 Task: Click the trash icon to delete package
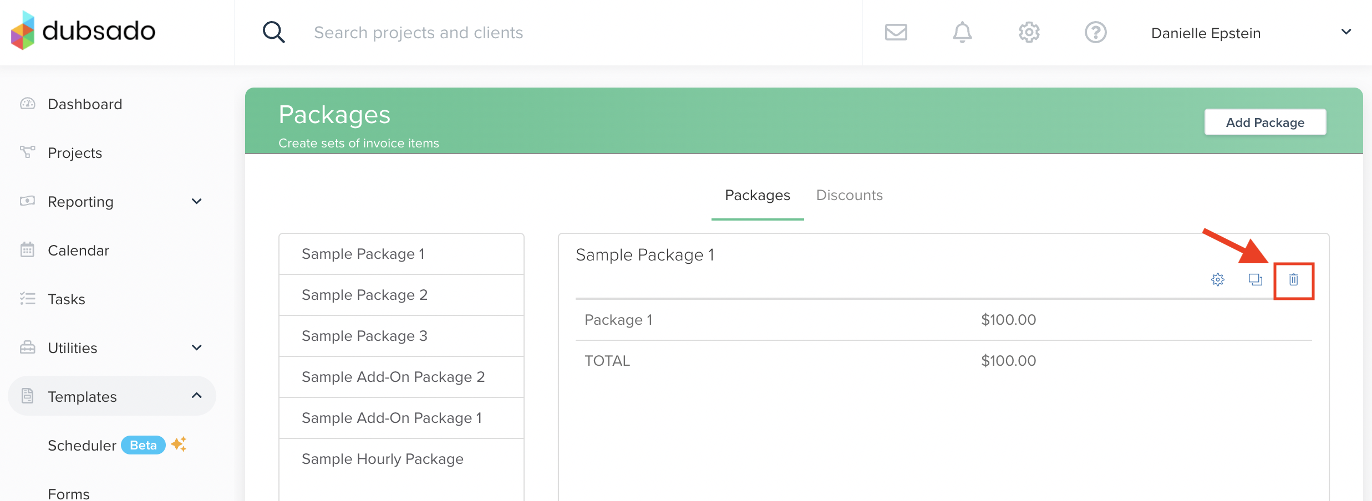(1293, 280)
